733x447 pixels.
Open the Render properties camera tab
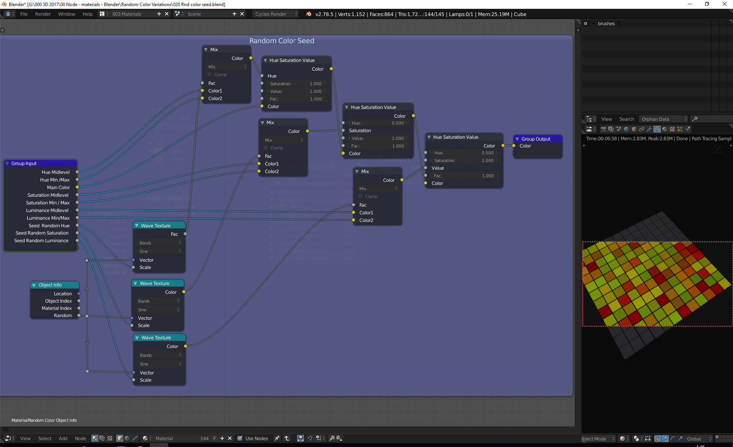(603, 129)
